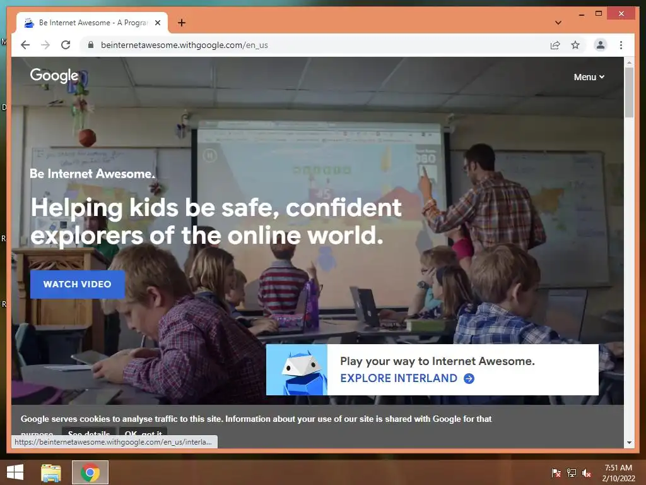Go back using the browser back arrow

tap(25, 45)
